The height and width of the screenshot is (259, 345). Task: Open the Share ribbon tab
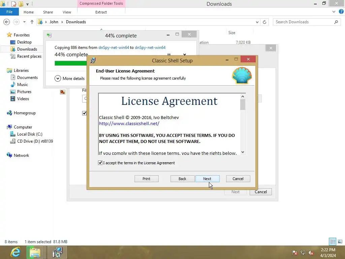click(x=48, y=12)
